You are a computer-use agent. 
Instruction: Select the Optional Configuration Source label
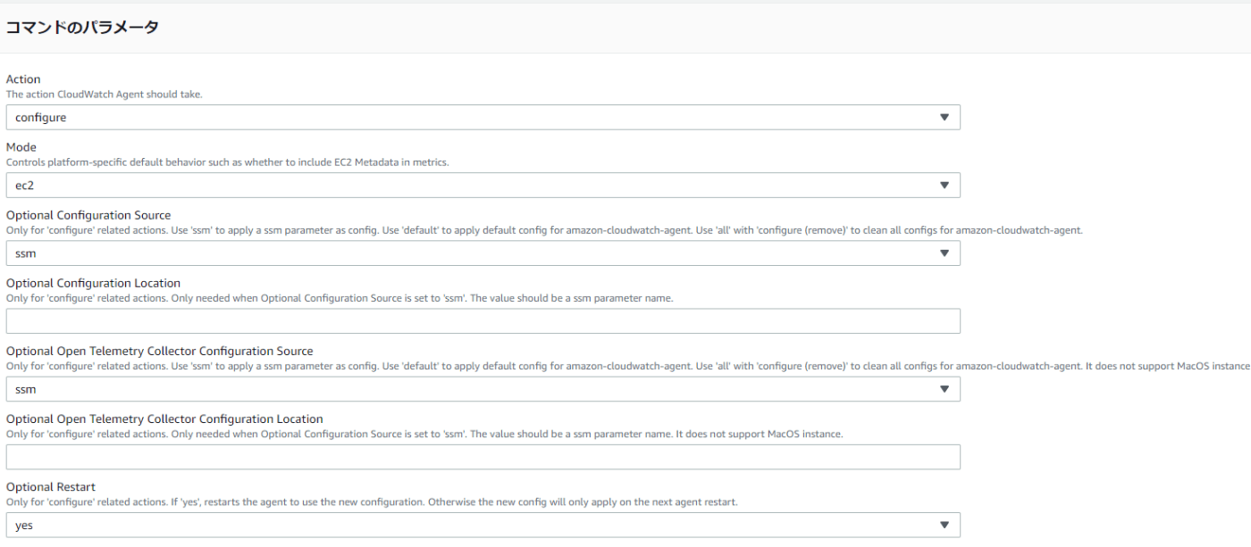pos(88,215)
